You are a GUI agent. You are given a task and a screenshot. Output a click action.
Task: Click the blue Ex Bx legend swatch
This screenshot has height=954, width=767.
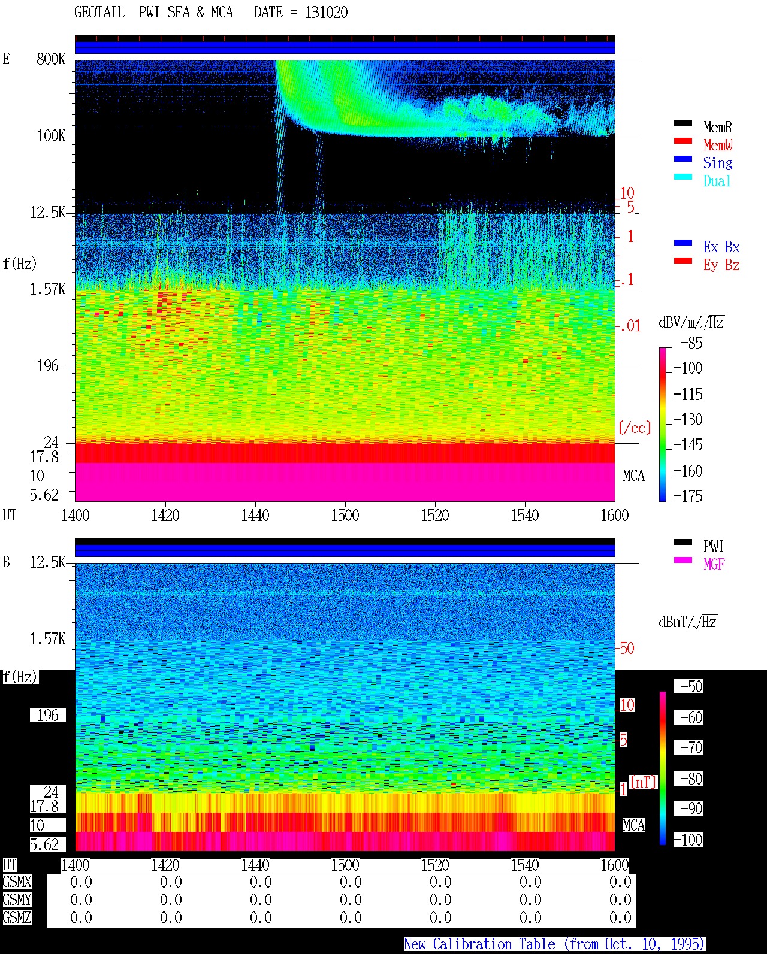pyautogui.click(x=683, y=243)
